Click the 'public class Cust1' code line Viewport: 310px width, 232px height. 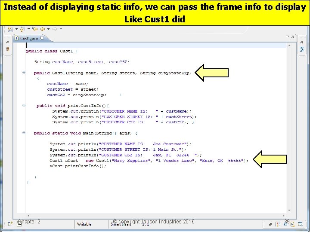(52, 51)
